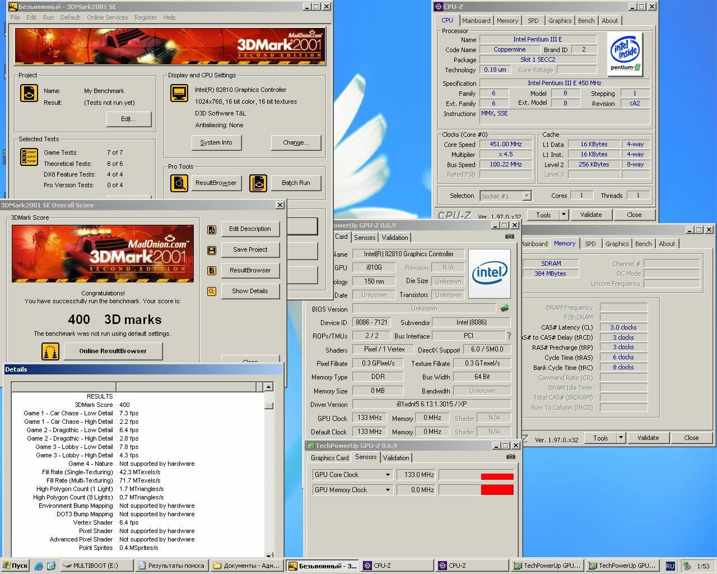Click the GPU Core Clock 133.0 MHz field
Screen dimensions: 717x574
tap(416, 475)
